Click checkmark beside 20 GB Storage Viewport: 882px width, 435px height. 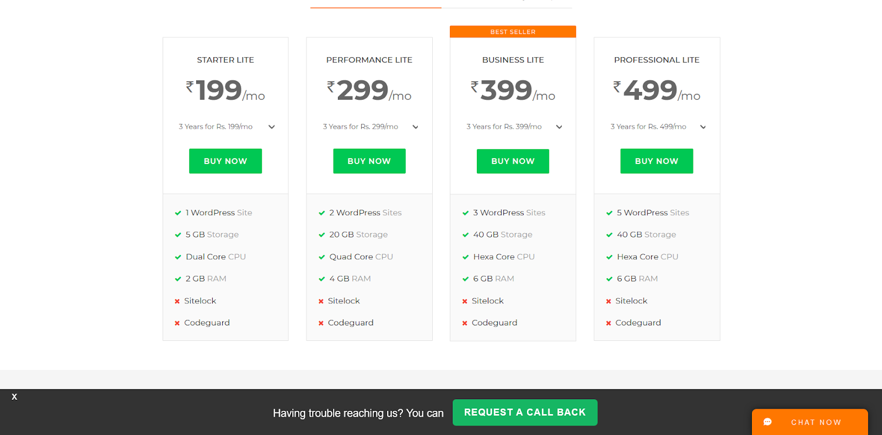click(x=322, y=235)
